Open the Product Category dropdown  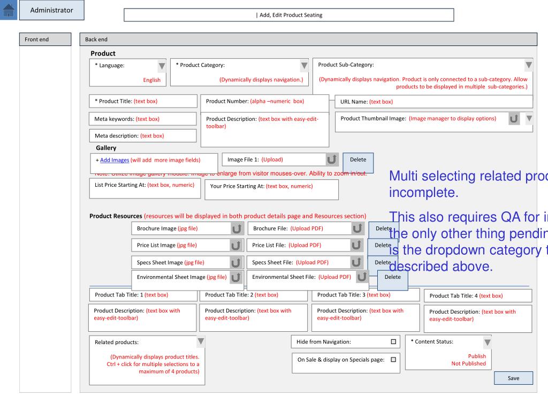(304, 65)
